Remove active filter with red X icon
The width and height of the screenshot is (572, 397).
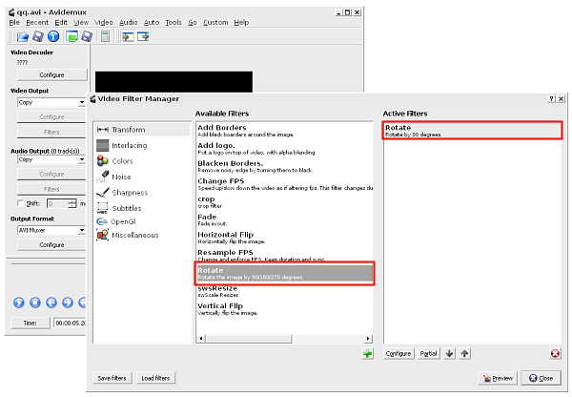pos(555,354)
